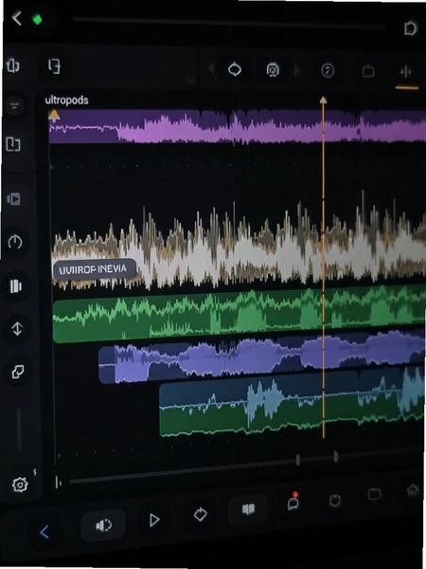Click the tuner dial icon in sidebar
426x569 pixels.
click(15, 241)
